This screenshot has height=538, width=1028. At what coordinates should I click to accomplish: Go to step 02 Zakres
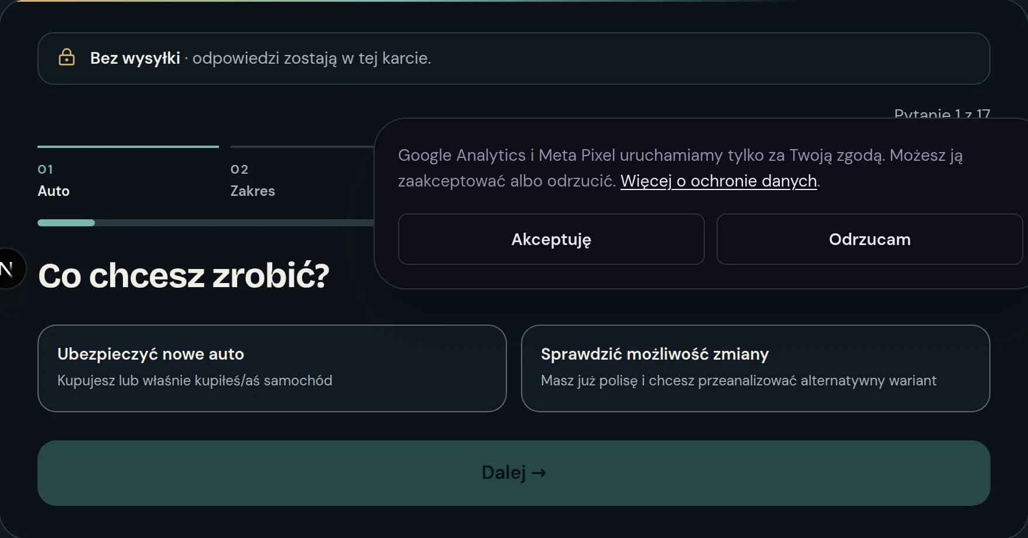tap(252, 180)
